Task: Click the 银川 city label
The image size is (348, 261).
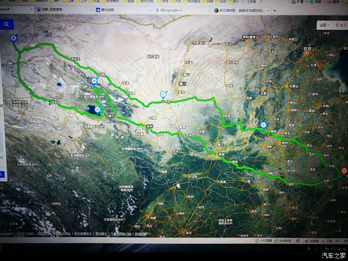Action: click(x=182, y=84)
